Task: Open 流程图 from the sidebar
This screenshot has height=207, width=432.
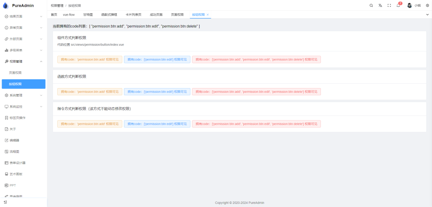Action: pyautogui.click(x=14, y=152)
